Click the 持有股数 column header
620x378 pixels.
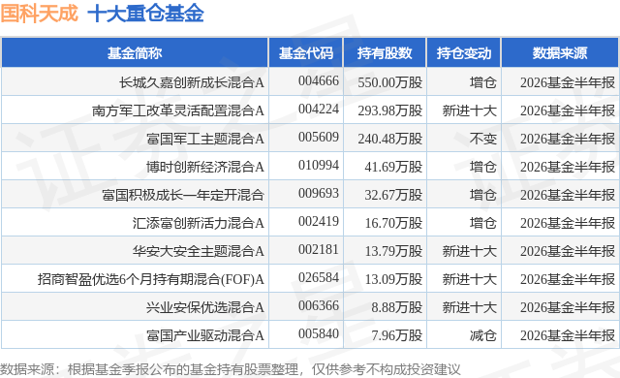tap(385, 53)
